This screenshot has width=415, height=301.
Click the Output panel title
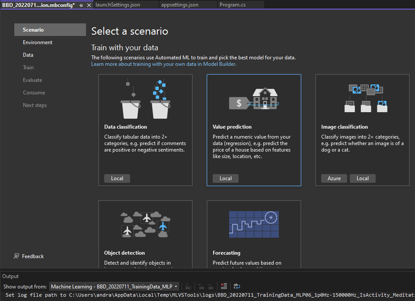coord(10,276)
